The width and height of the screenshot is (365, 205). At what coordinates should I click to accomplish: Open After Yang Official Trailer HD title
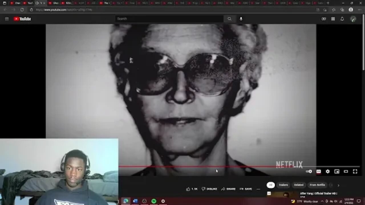[x=318, y=193]
